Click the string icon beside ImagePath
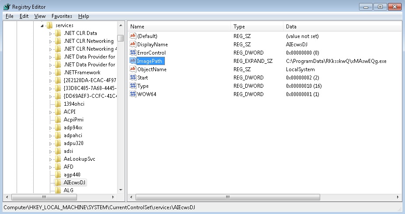This screenshot has height=214, width=405. 133,61
